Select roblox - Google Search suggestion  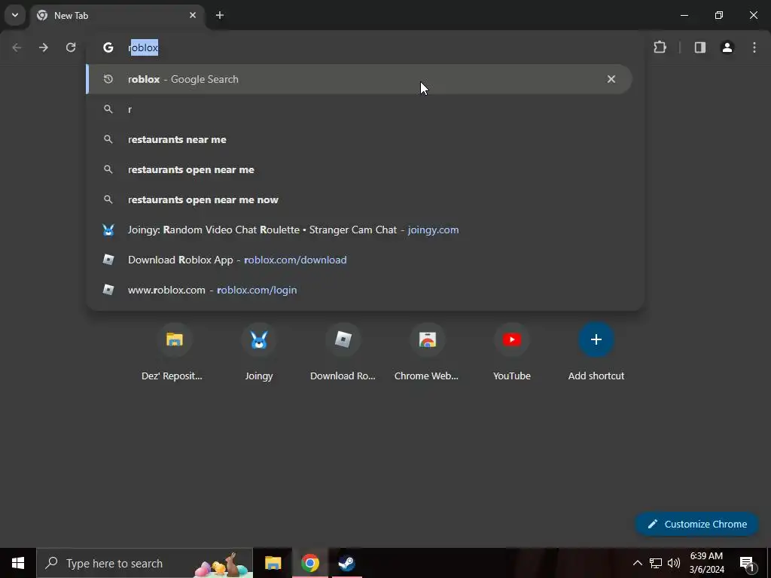359,79
